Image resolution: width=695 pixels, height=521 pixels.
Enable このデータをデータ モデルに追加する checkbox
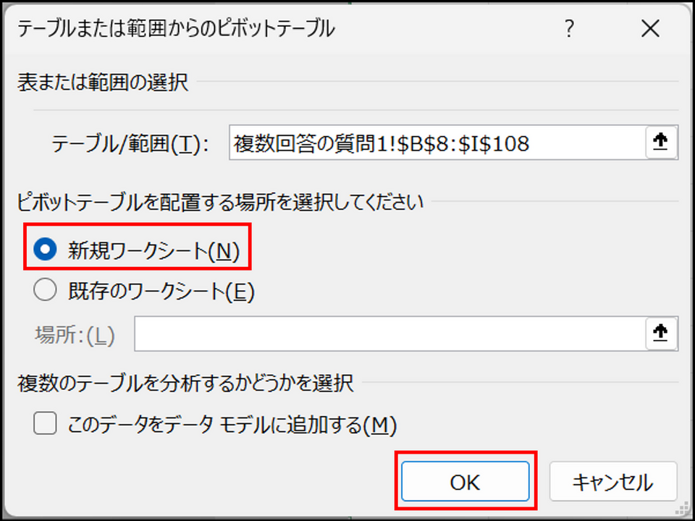coord(45,423)
